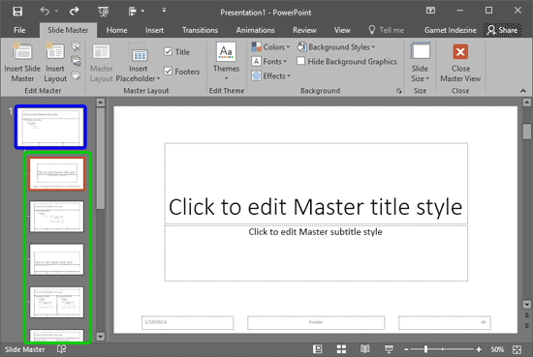This screenshot has height=357, width=533.
Task: Click the zoom out minus button
Action: pyautogui.click(x=406, y=349)
